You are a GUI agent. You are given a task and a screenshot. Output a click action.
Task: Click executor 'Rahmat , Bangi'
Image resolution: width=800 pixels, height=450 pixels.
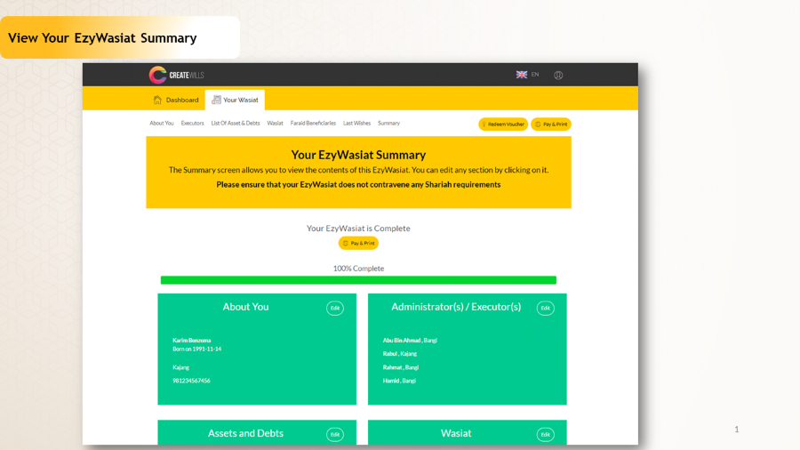401,367
